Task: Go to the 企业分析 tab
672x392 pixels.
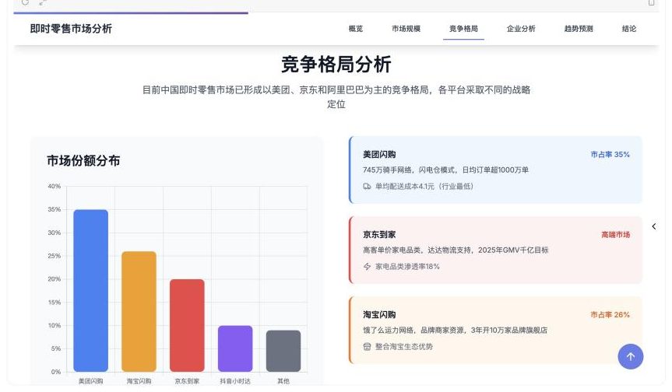Action: (x=521, y=29)
